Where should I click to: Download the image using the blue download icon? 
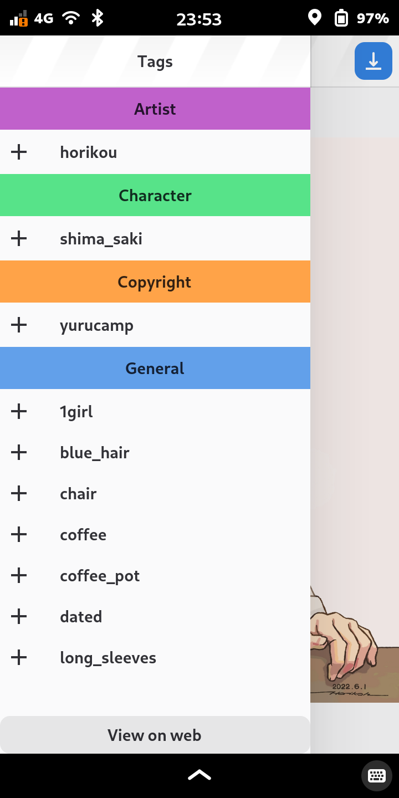[x=374, y=61]
